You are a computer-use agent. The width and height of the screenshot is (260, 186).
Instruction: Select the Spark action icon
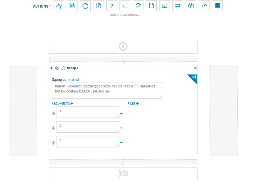click(59, 6)
